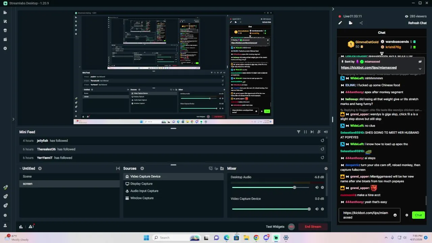432x243 pixels.
Task: Open the pinned kickbot.com tips link
Action: click(x=369, y=67)
